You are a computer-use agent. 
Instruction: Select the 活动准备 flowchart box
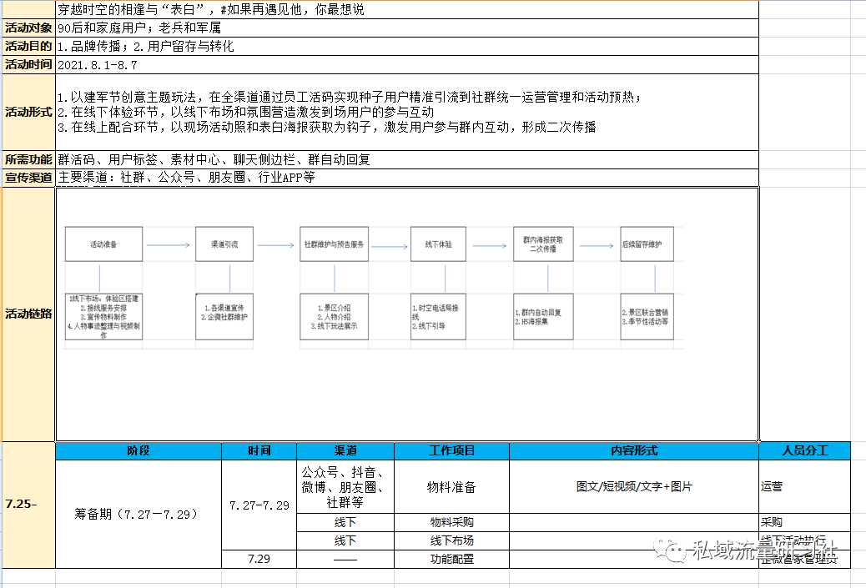pos(103,244)
